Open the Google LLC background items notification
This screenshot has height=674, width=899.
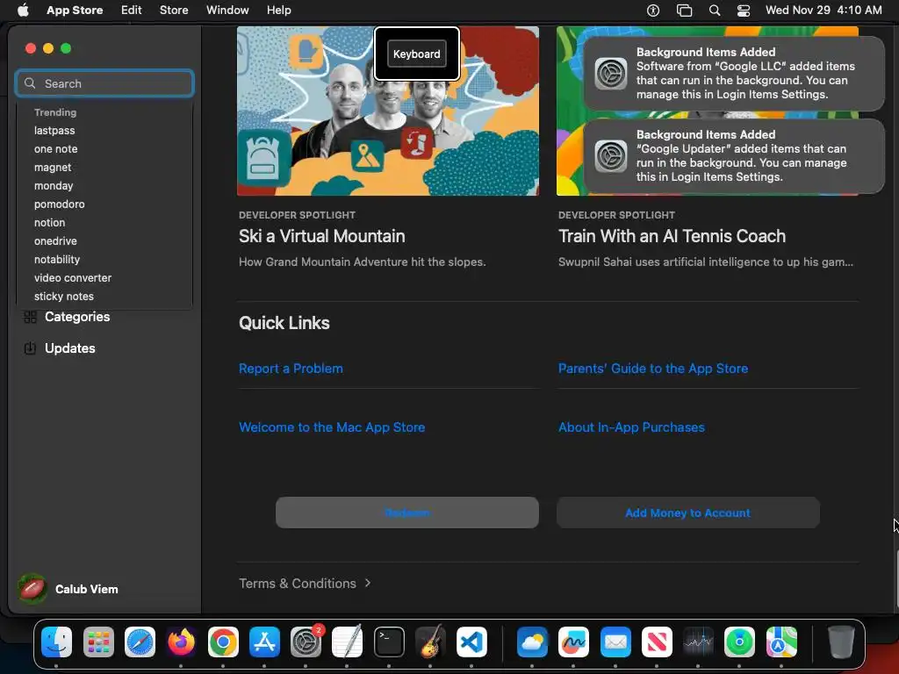pos(734,74)
